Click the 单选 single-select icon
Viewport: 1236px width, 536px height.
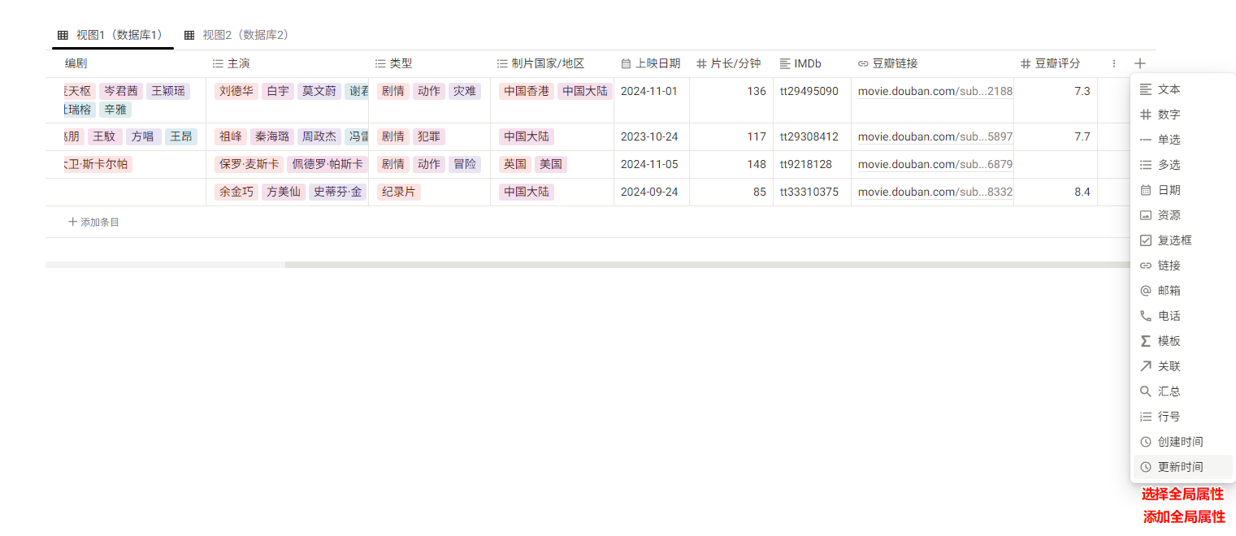(1146, 140)
